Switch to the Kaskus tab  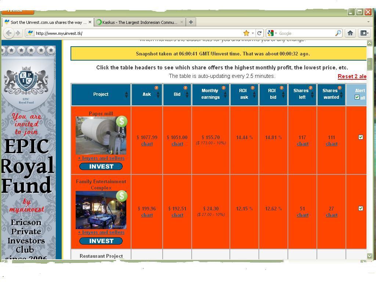[140, 22]
